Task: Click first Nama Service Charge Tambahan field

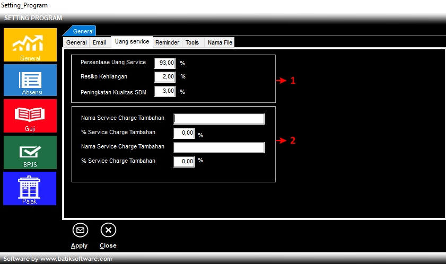Action: 218,119
